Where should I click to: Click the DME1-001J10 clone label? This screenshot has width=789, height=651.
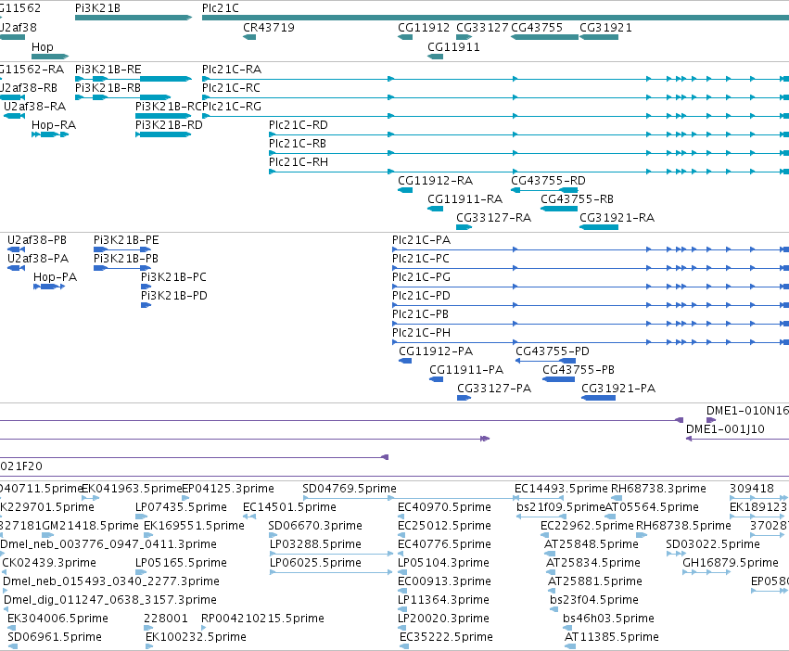pos(725,429)
